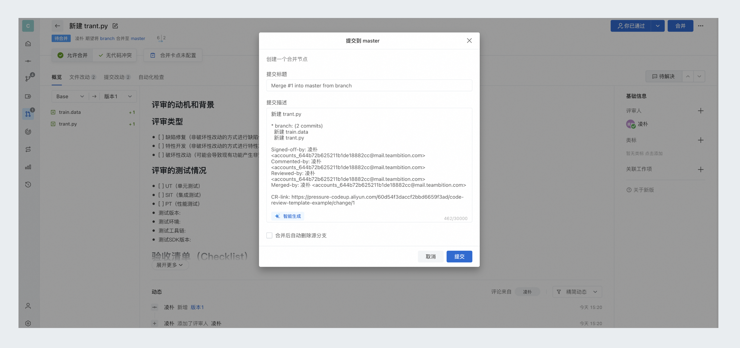
Task: Click the project avatar C icon
Action: coord(28,26)
